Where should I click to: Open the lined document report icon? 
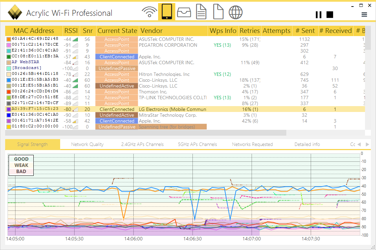click(201, 12)
